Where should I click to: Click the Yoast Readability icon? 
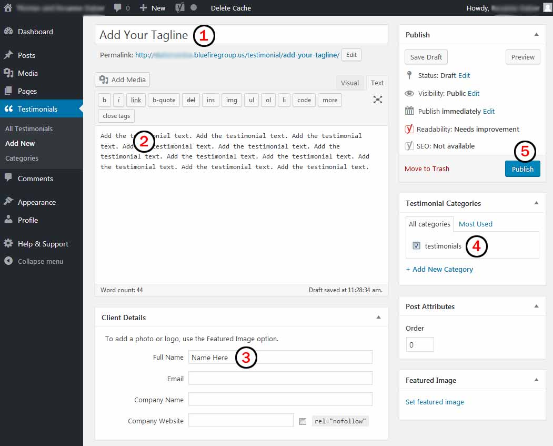[x=409, y=129]
